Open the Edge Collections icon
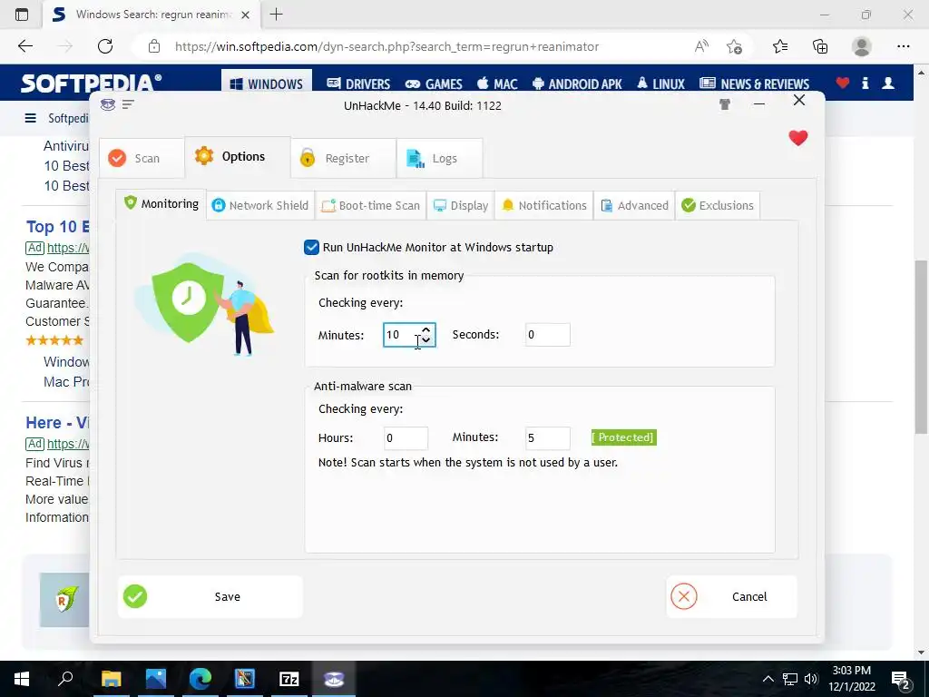Viewport: 929px width, 697px height. point(820,46)
